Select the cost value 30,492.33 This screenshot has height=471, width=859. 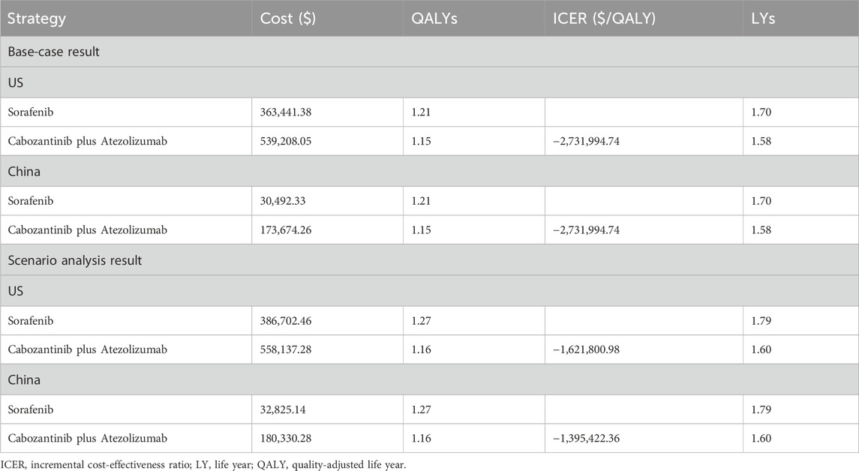click(293, 201)
